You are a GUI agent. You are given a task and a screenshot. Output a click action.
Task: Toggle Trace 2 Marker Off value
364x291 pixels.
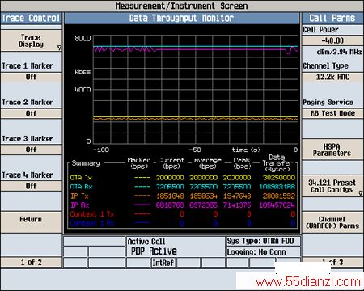32,113
